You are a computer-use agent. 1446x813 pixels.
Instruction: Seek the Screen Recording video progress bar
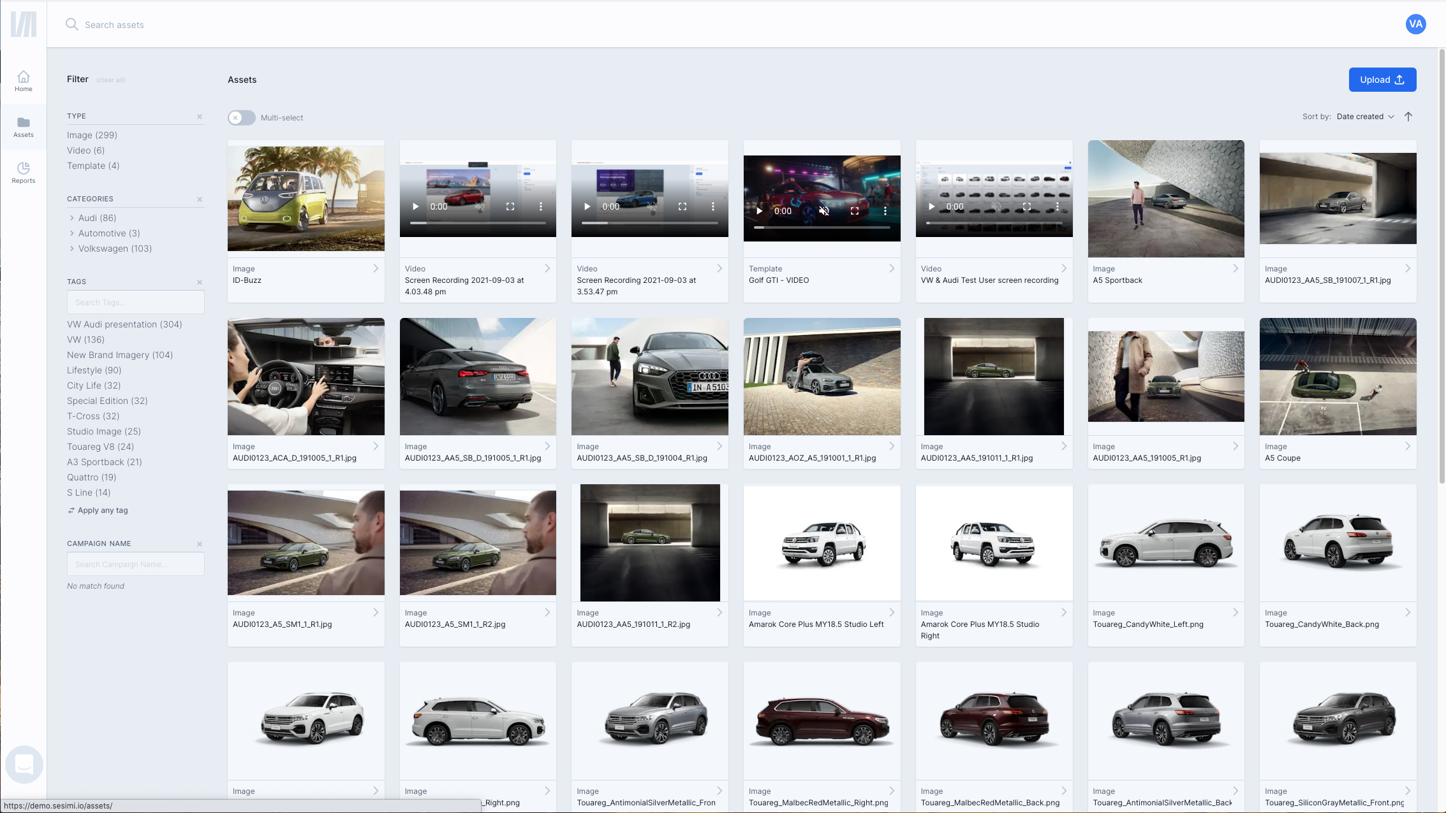[478, 223]
